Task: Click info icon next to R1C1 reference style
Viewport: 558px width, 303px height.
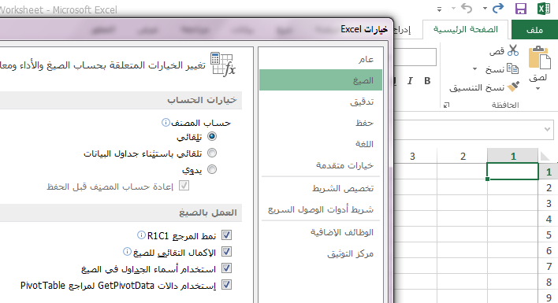Action: (141, 235)
